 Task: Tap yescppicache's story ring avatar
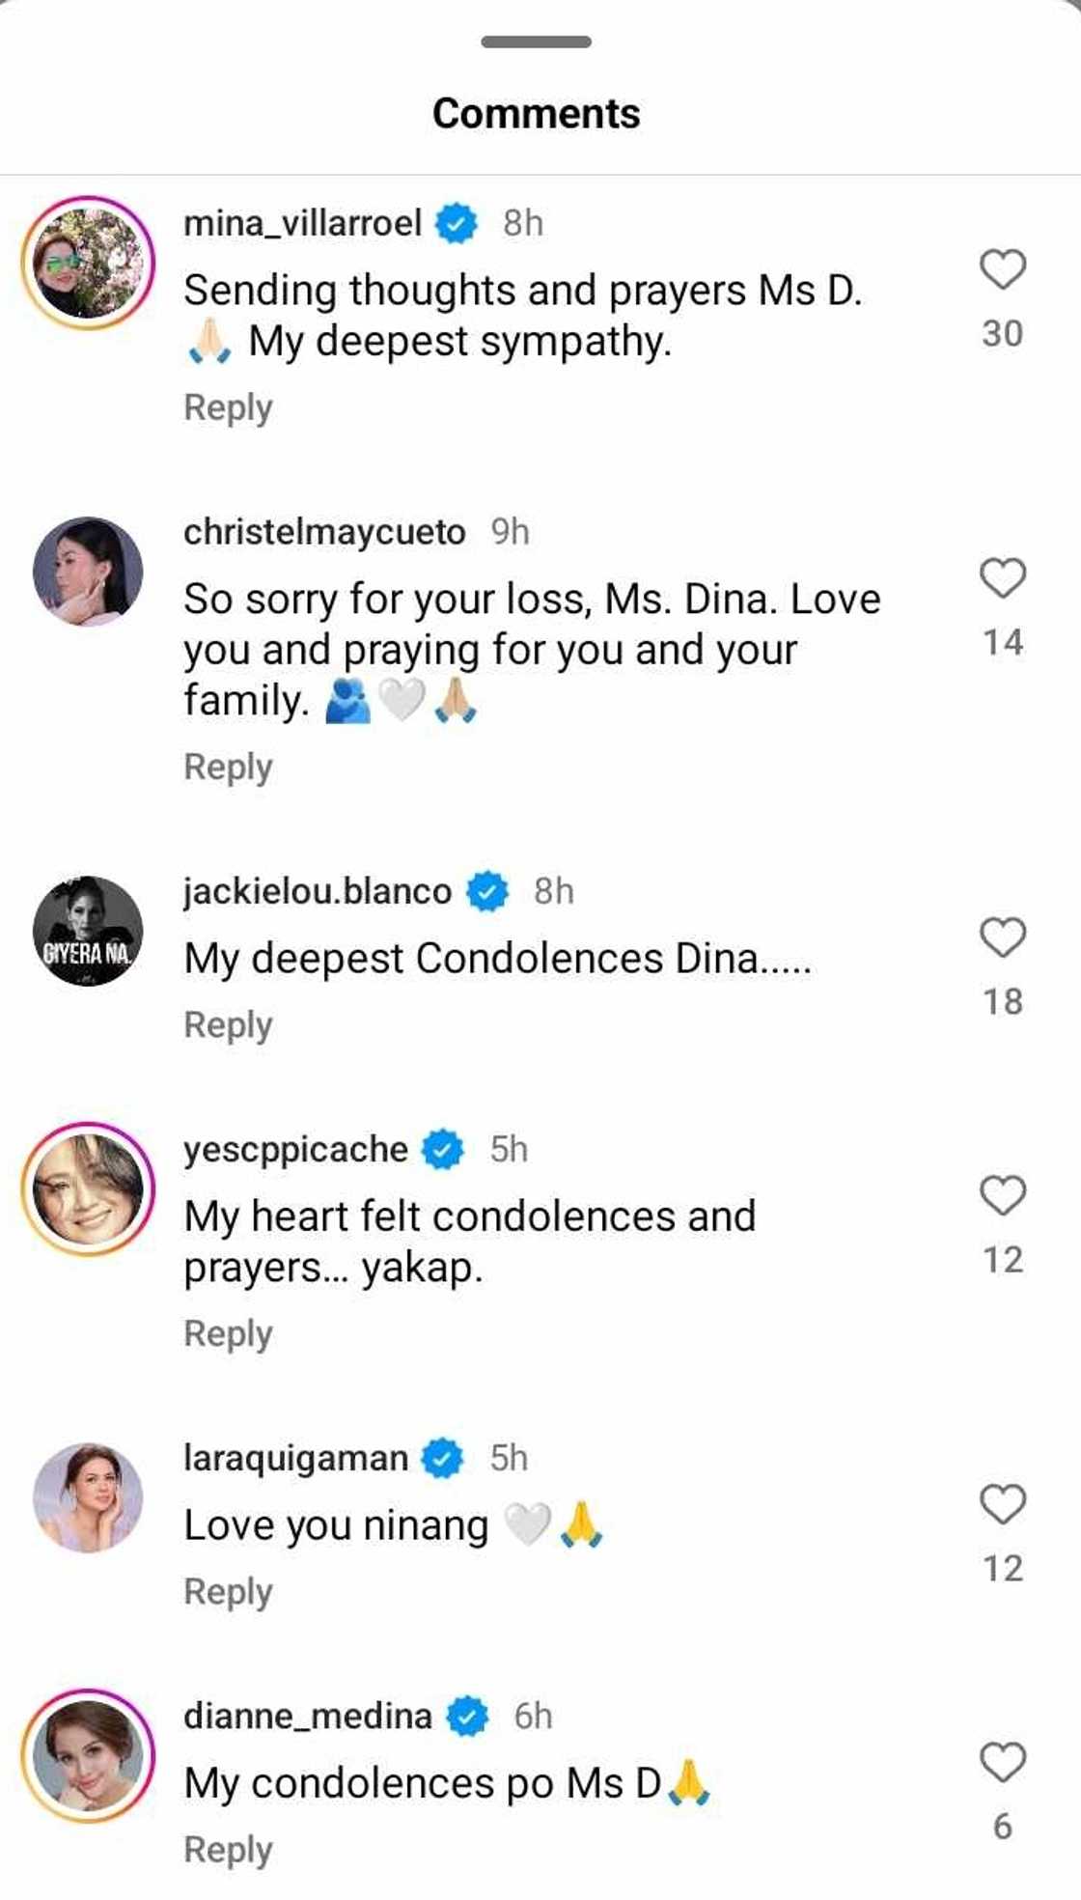(88, 1188)
